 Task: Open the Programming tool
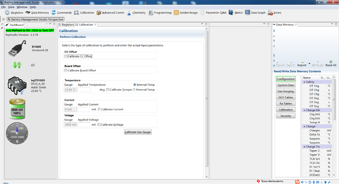(160, 13)
